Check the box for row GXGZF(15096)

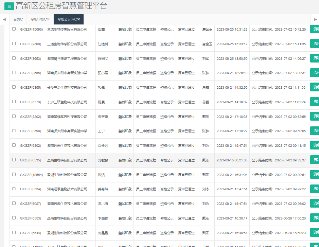(14, 29)
